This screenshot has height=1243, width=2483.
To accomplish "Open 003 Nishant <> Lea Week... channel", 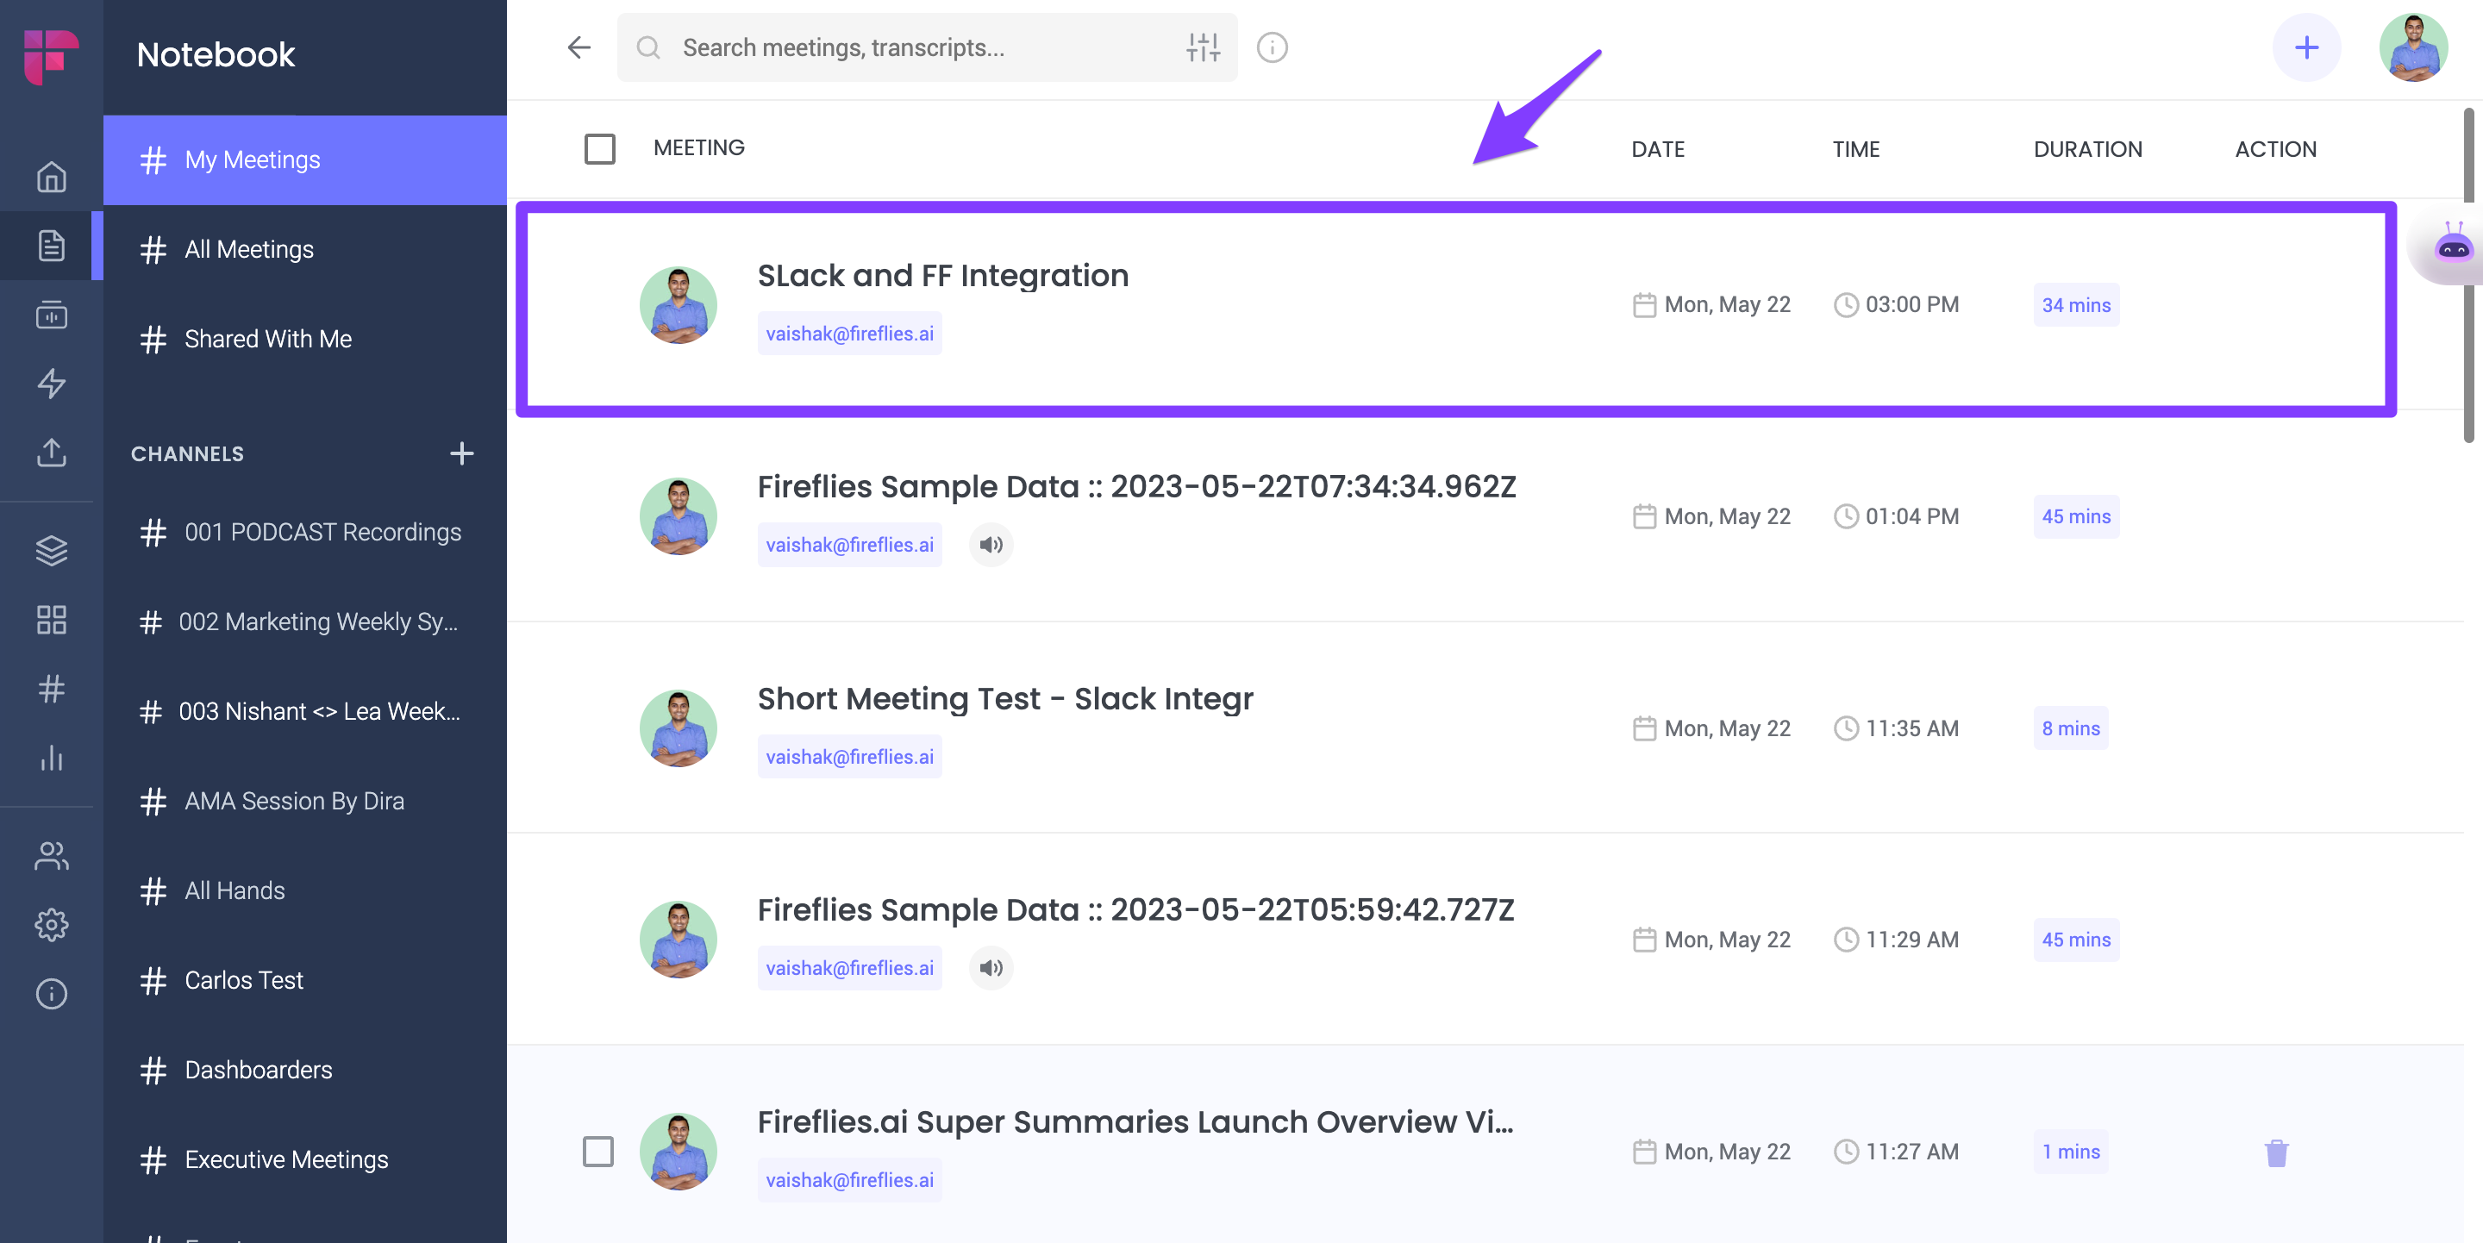I will click(304, 711).
